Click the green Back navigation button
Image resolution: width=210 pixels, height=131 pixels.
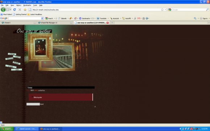pos(3,10)
